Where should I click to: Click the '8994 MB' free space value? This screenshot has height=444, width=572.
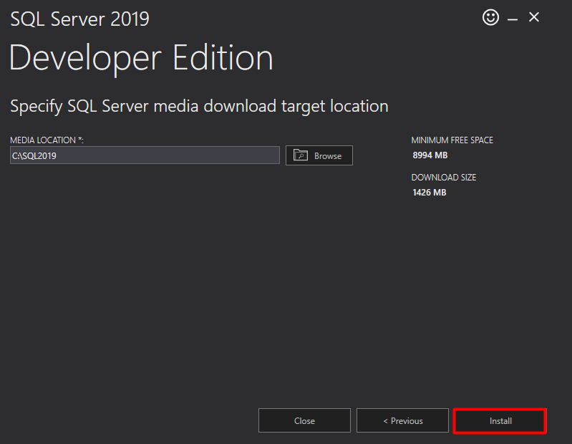[430, 155]
